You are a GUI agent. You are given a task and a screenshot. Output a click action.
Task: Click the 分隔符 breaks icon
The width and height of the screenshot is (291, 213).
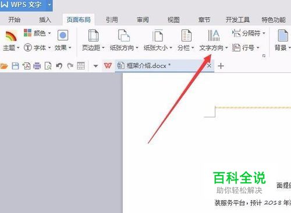pos(236,33)
